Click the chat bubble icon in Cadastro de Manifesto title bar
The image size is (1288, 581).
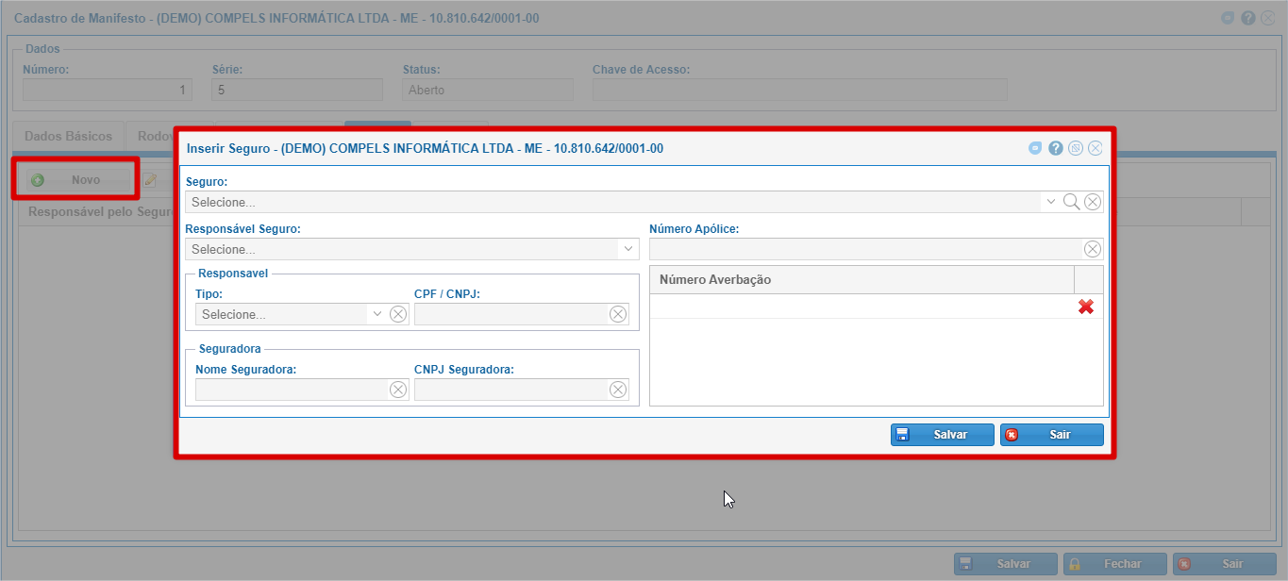[x=1228, y=18]
